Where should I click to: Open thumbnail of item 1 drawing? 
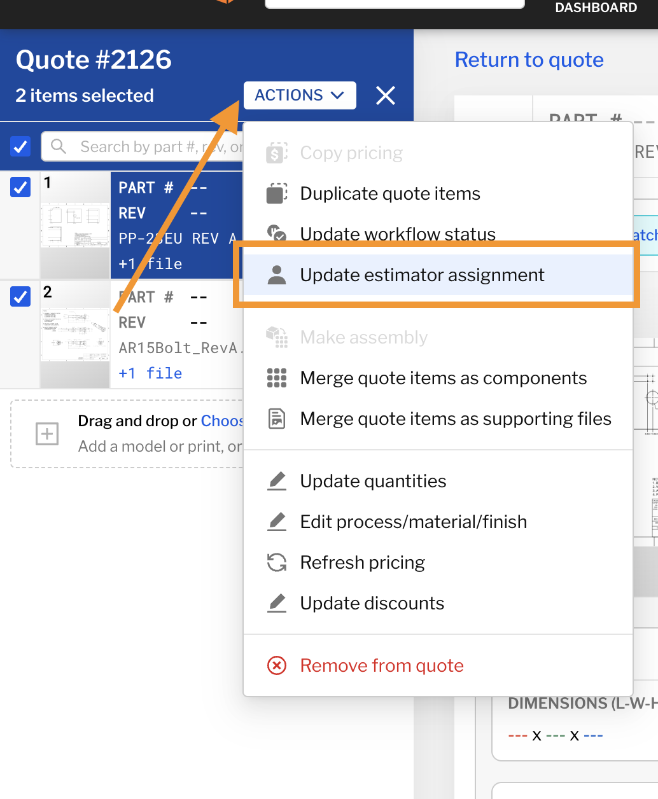(75, 225)
